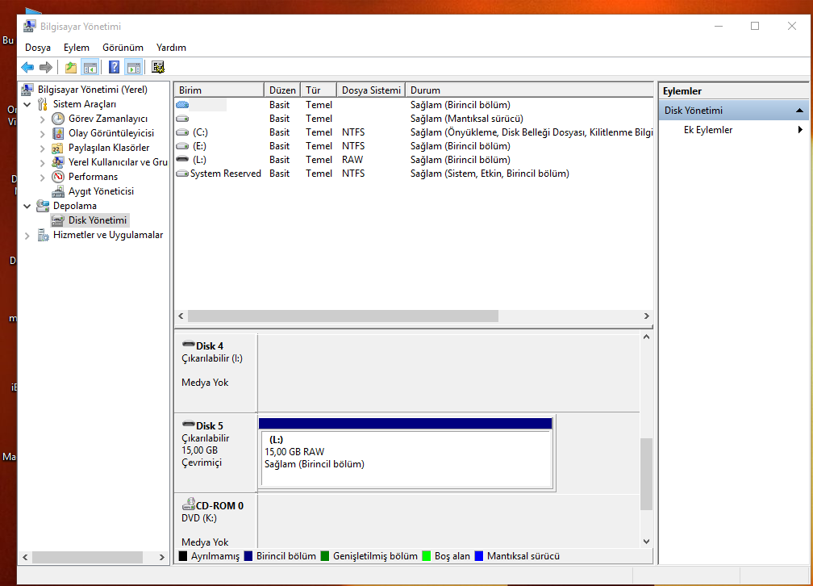Click the Hizmetler ve Uygulamalar icon
This screenshot has width=813, height=586.
[43, 235]
